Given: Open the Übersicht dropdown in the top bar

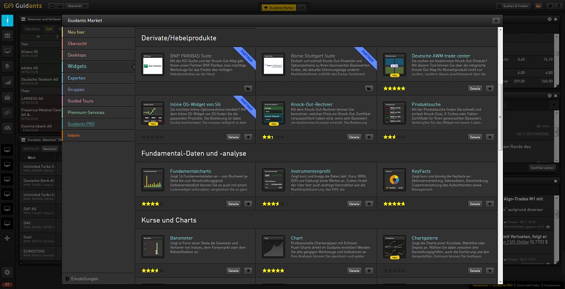Looking at the screenshot, I should [78, 6].
